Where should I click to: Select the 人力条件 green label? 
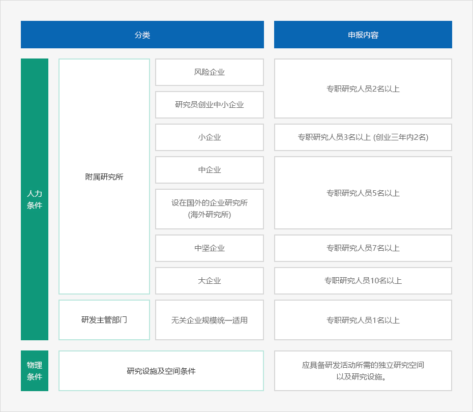pos(35,199)
